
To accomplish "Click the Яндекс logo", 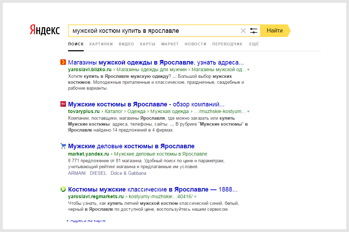I will (45, 30).
